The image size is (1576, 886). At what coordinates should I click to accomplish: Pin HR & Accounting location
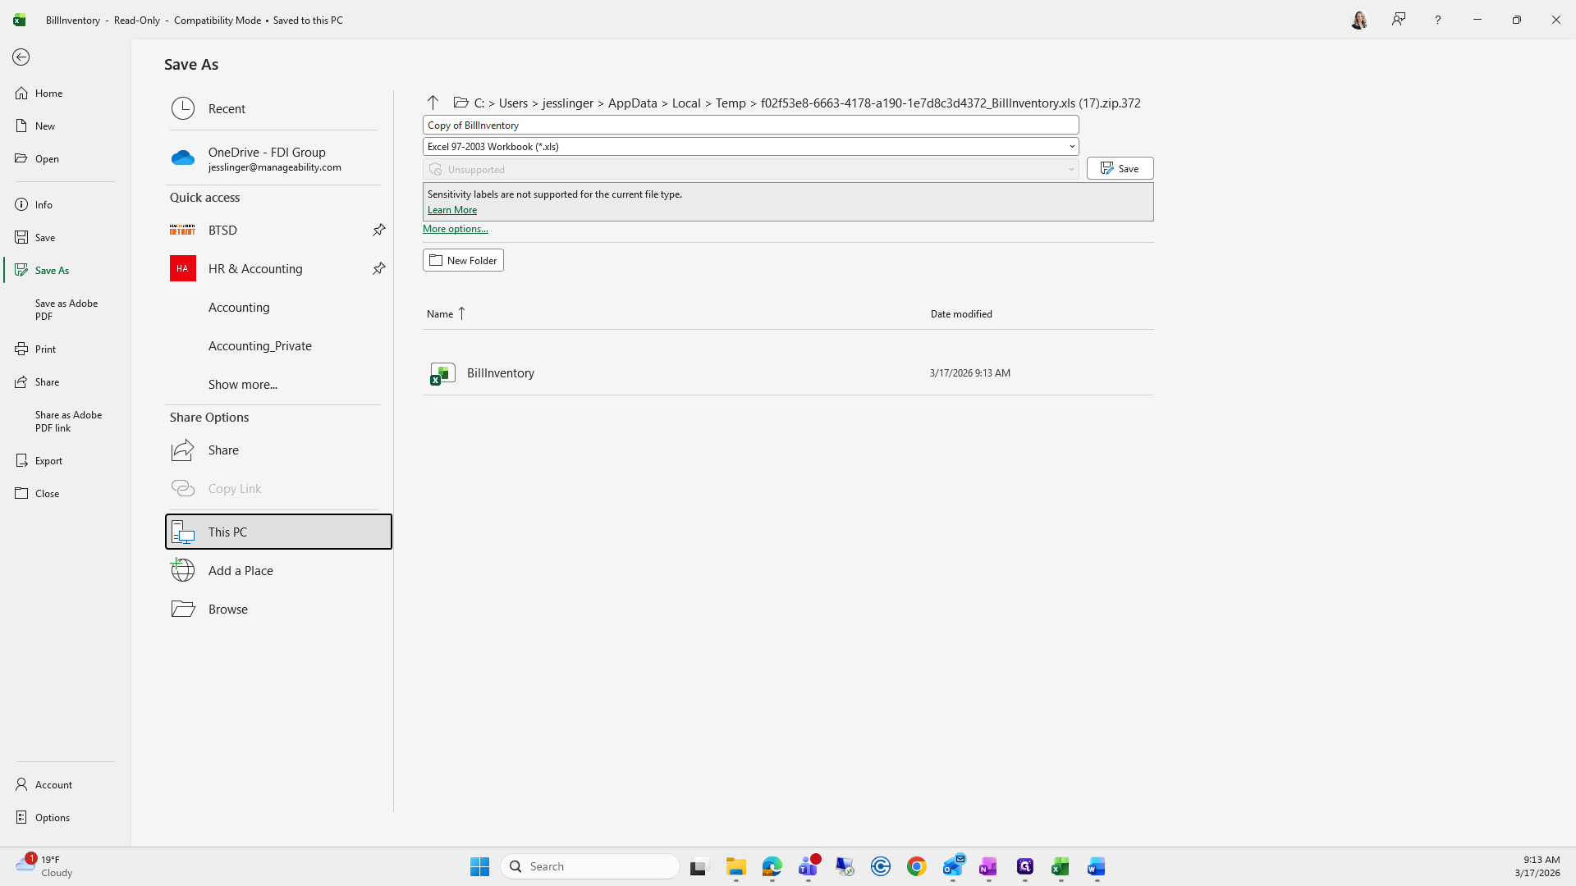378,268
